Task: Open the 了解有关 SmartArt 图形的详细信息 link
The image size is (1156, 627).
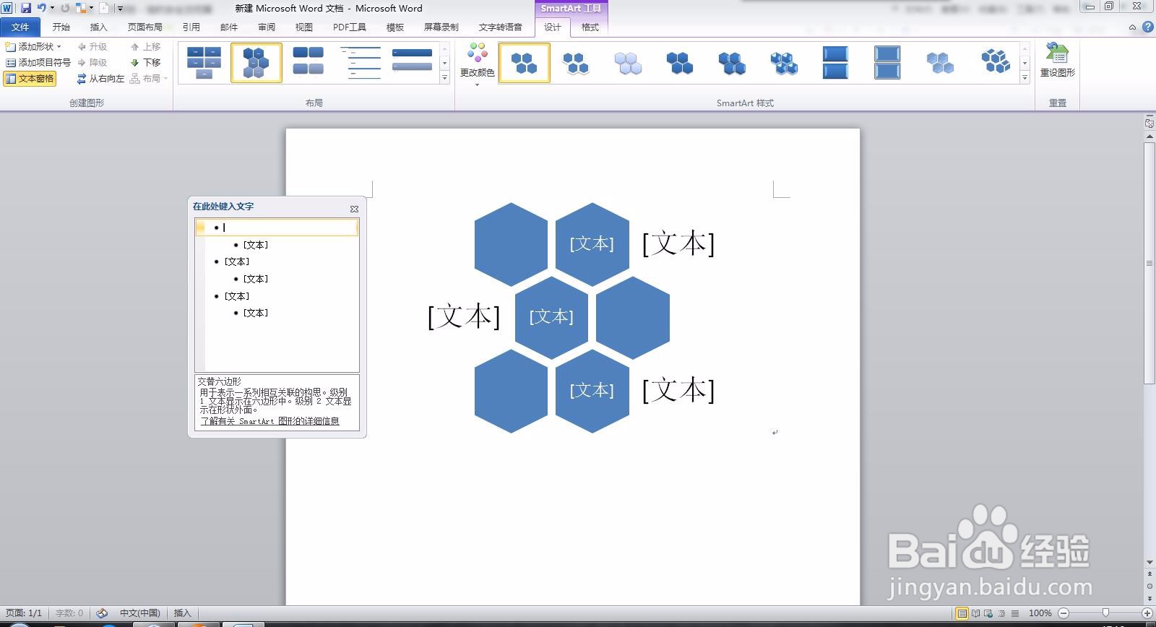Action: tap(270, 421)
